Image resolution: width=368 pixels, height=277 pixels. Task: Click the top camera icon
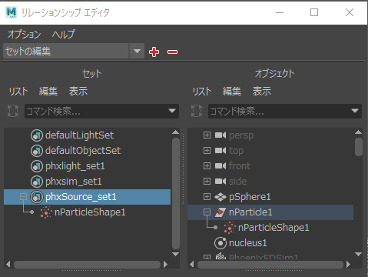220,151
